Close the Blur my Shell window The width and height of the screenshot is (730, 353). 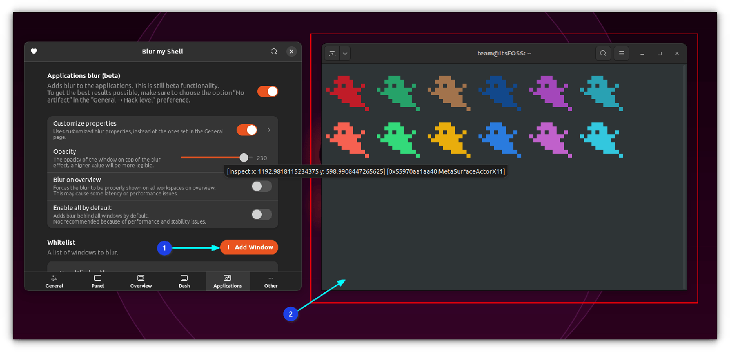point(291,51)
